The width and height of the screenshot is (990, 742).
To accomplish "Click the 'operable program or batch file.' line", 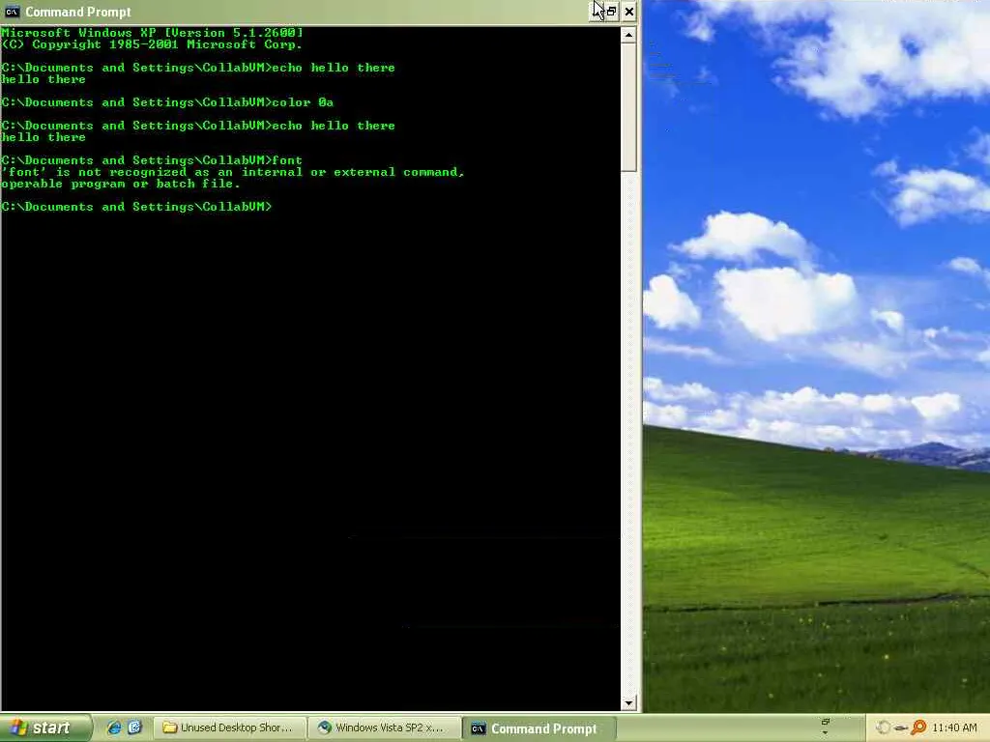I will (x=121, y=184).
